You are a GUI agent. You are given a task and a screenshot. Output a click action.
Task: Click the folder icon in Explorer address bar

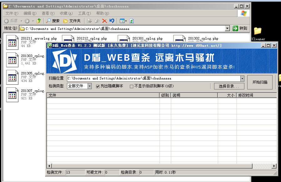coord(22,29)
